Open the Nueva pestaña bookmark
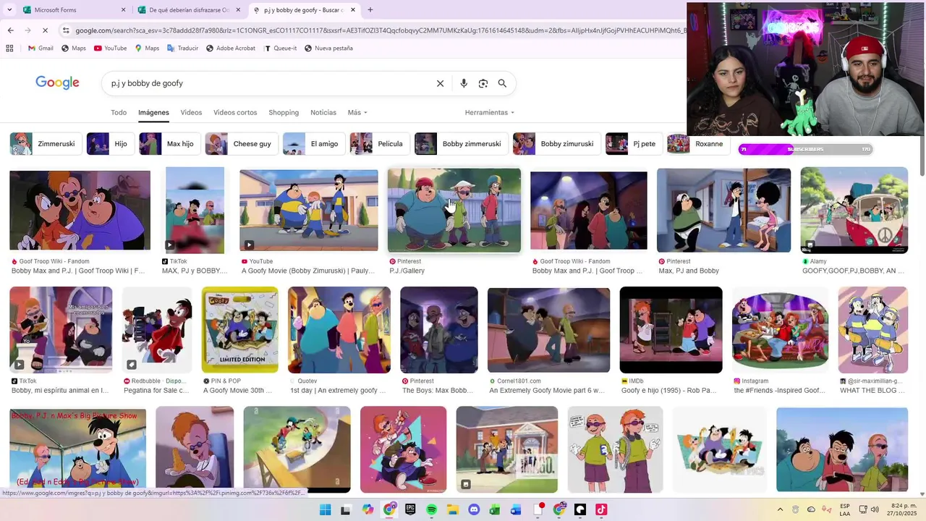926x521 pixels. click(x=328, y=48)
